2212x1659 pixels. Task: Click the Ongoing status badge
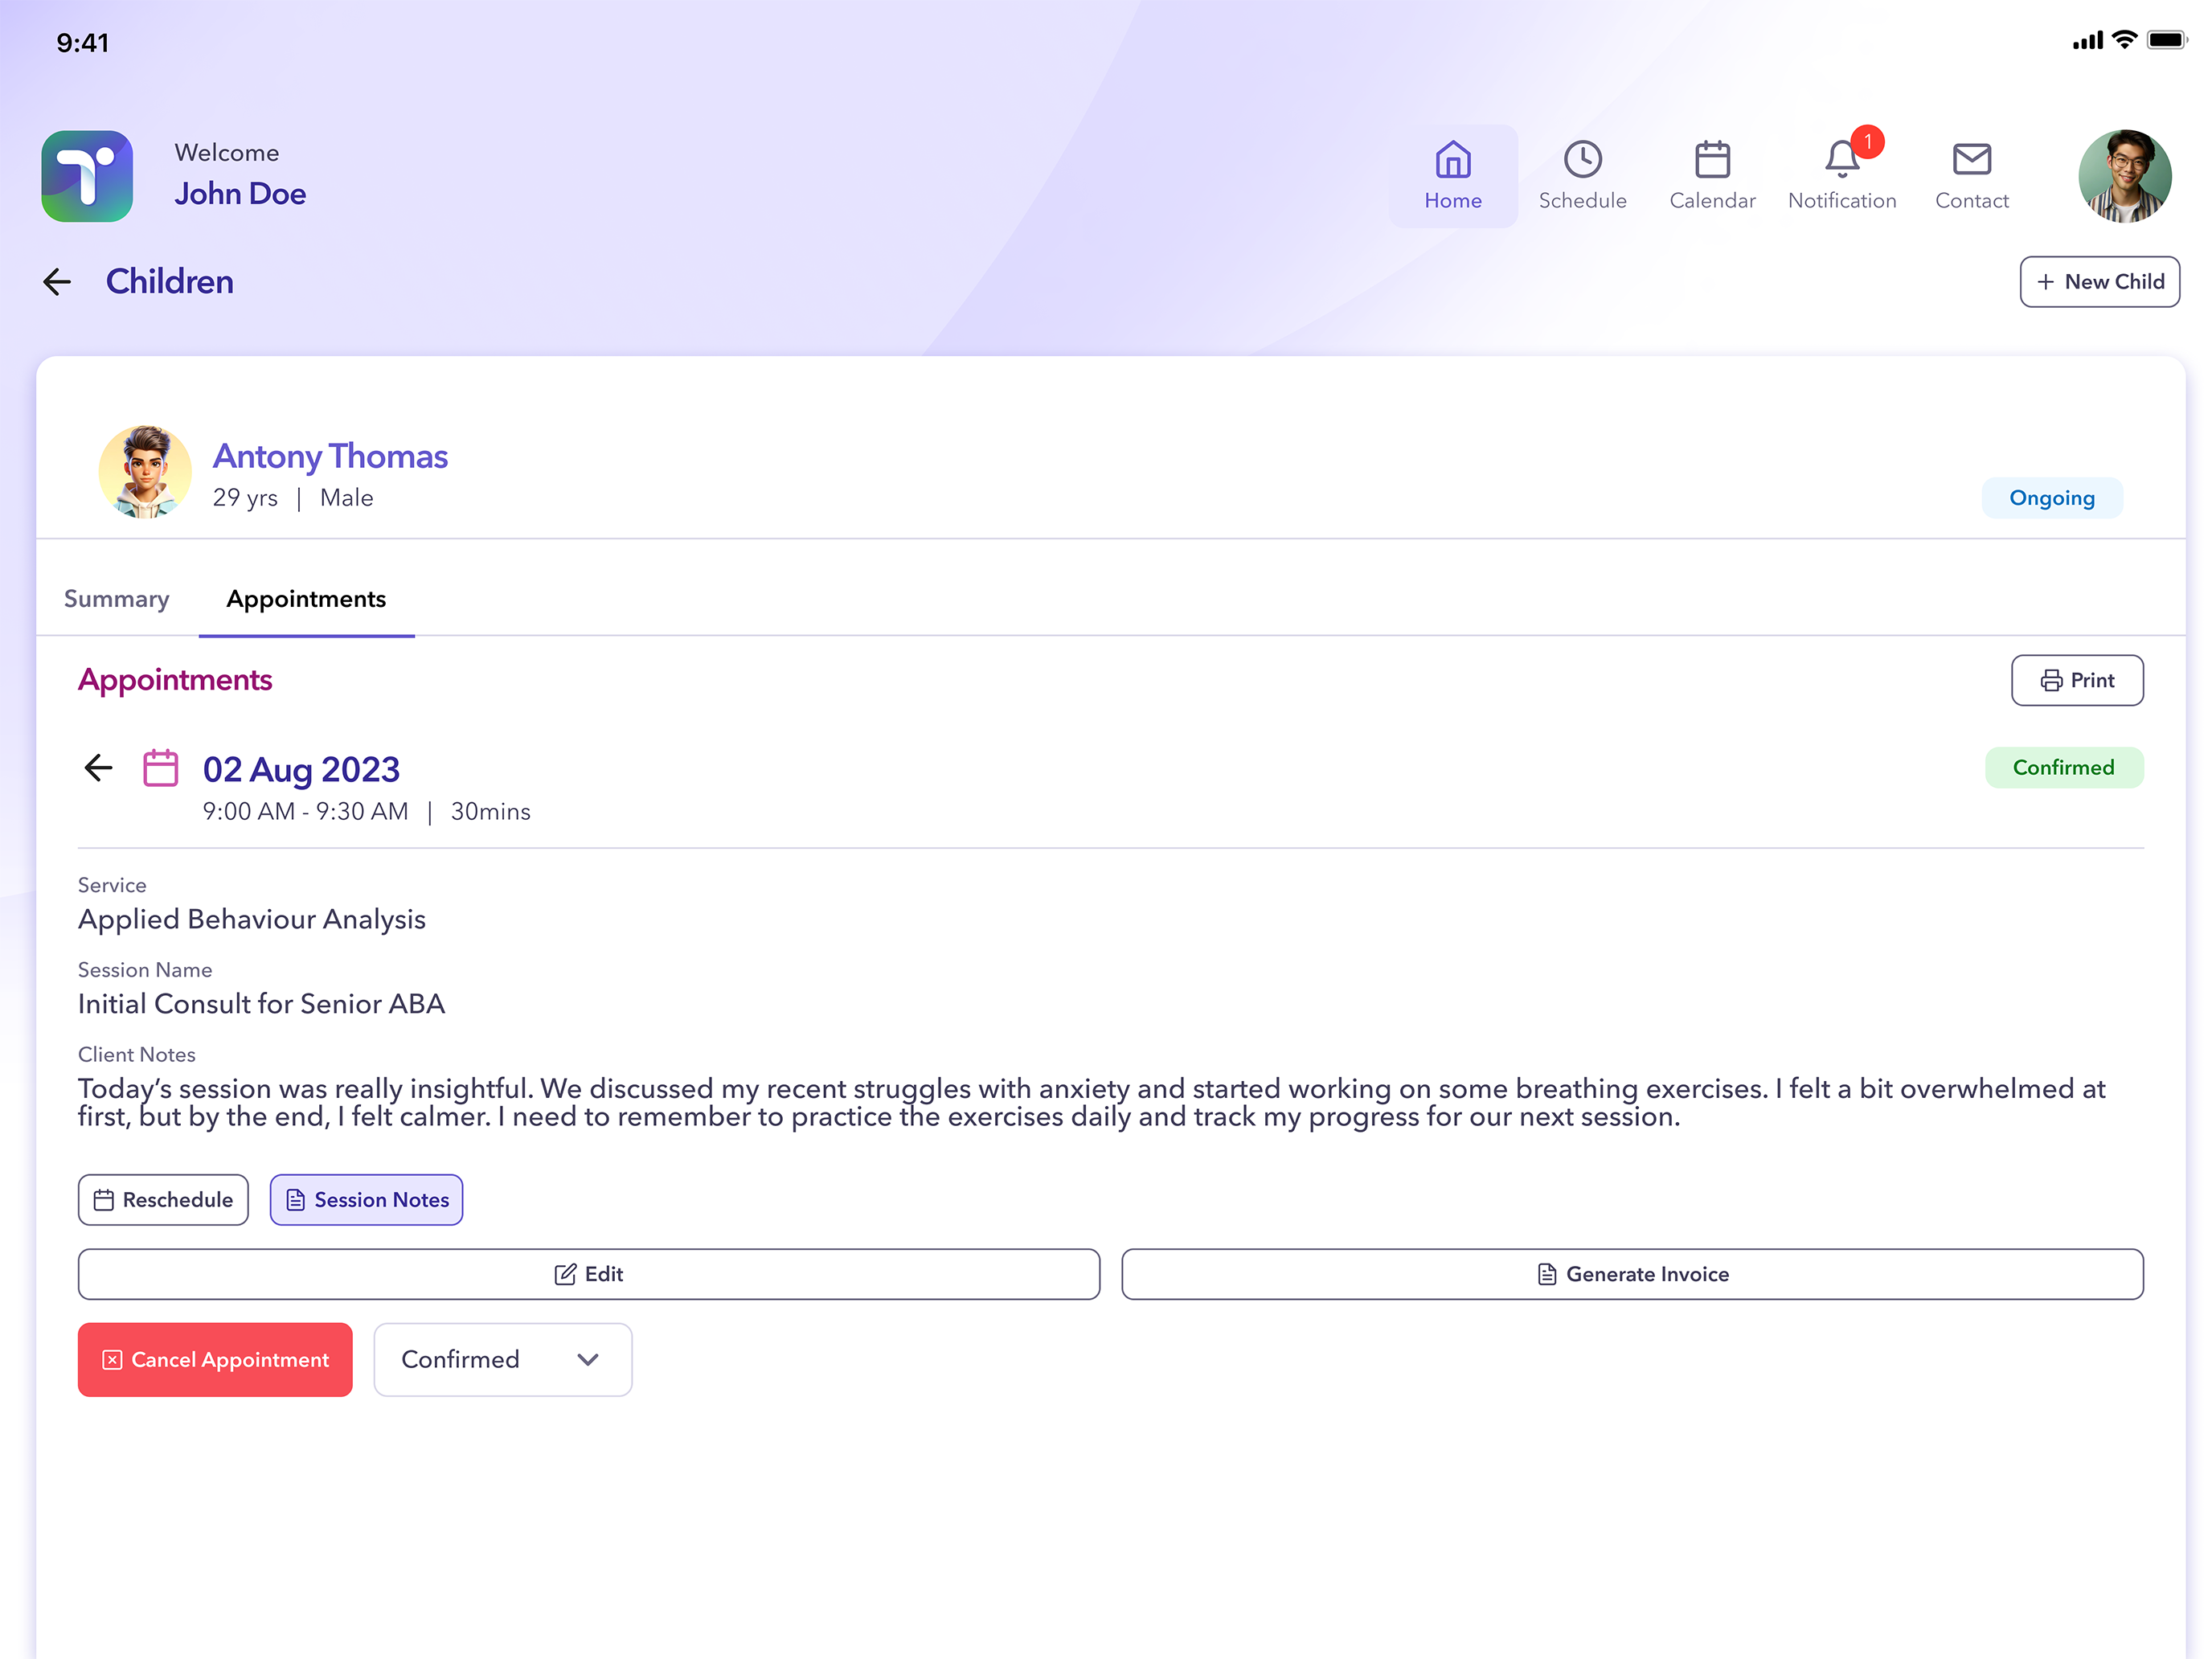(x=2052, y=498)
